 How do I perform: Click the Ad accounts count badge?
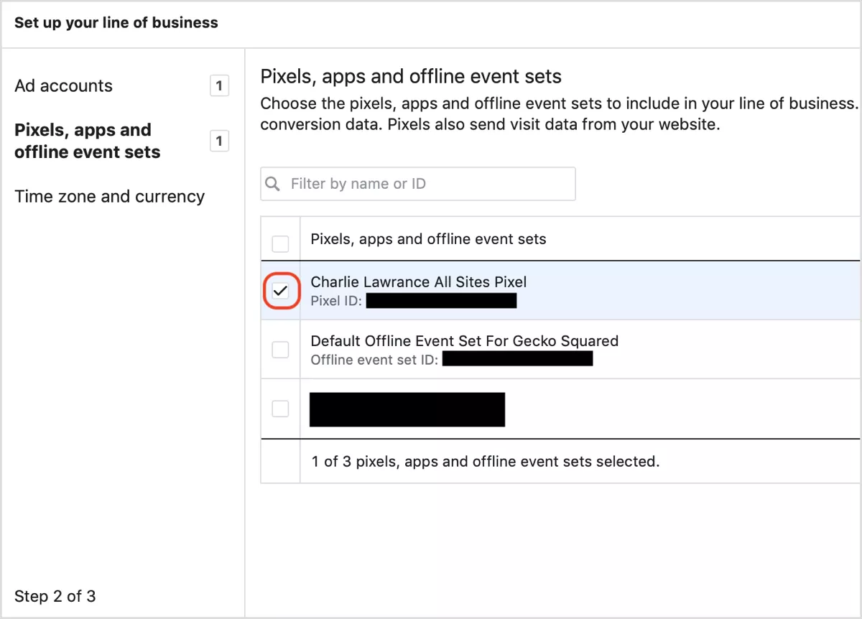coord(219,86)
